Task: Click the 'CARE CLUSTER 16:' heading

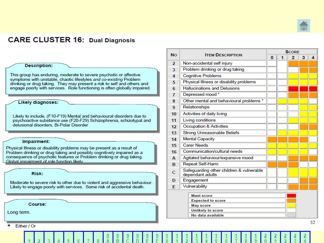Action: point(46,40)
